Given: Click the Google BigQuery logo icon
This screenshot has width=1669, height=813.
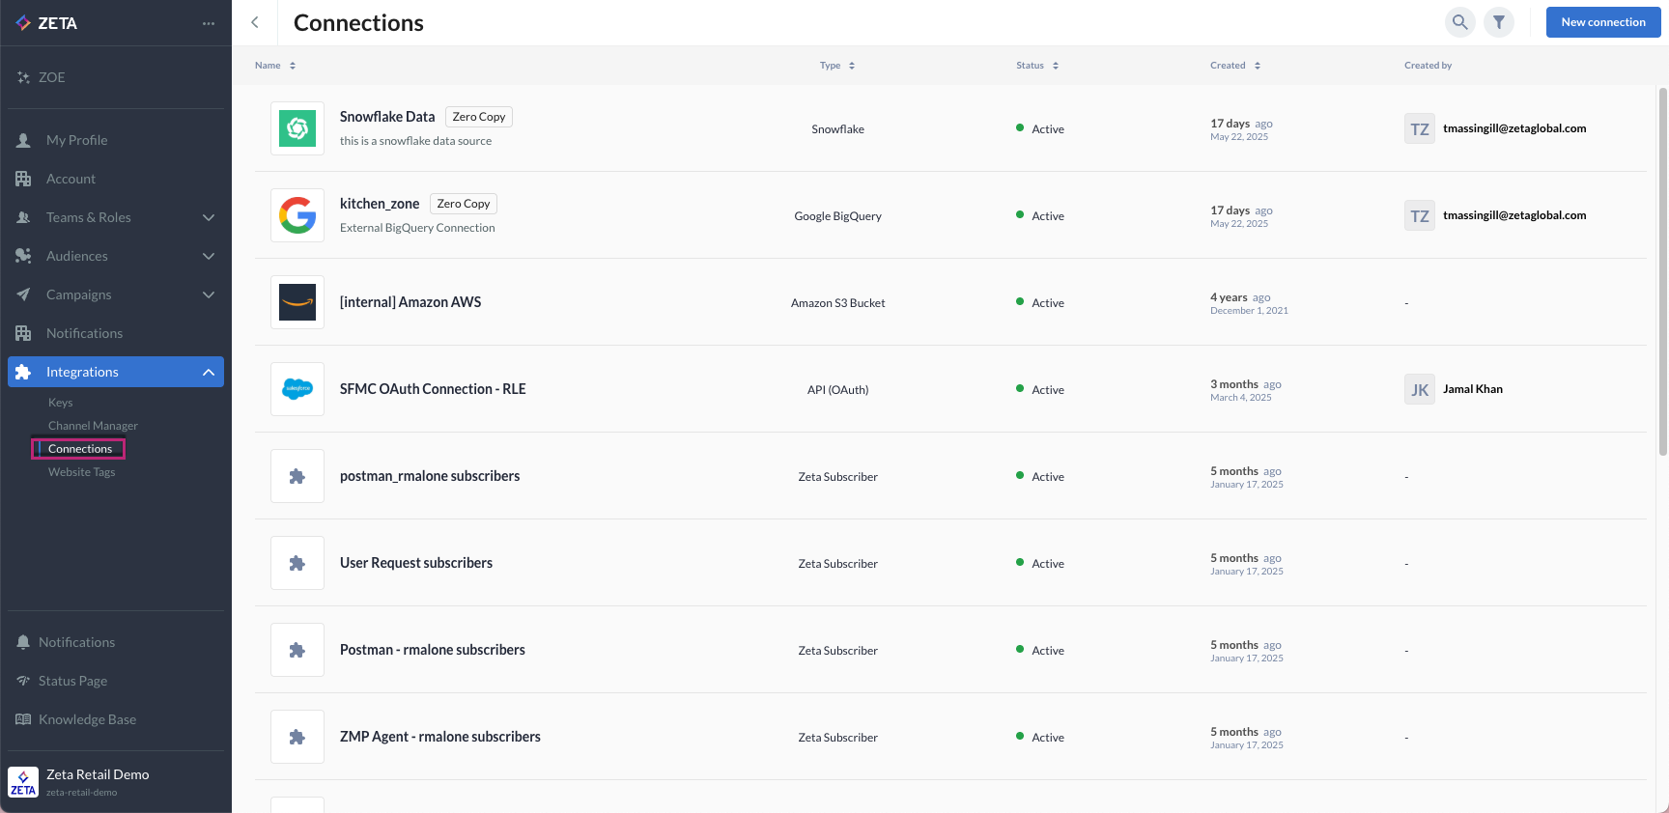Looking at the screenshot, I should 297,215.
